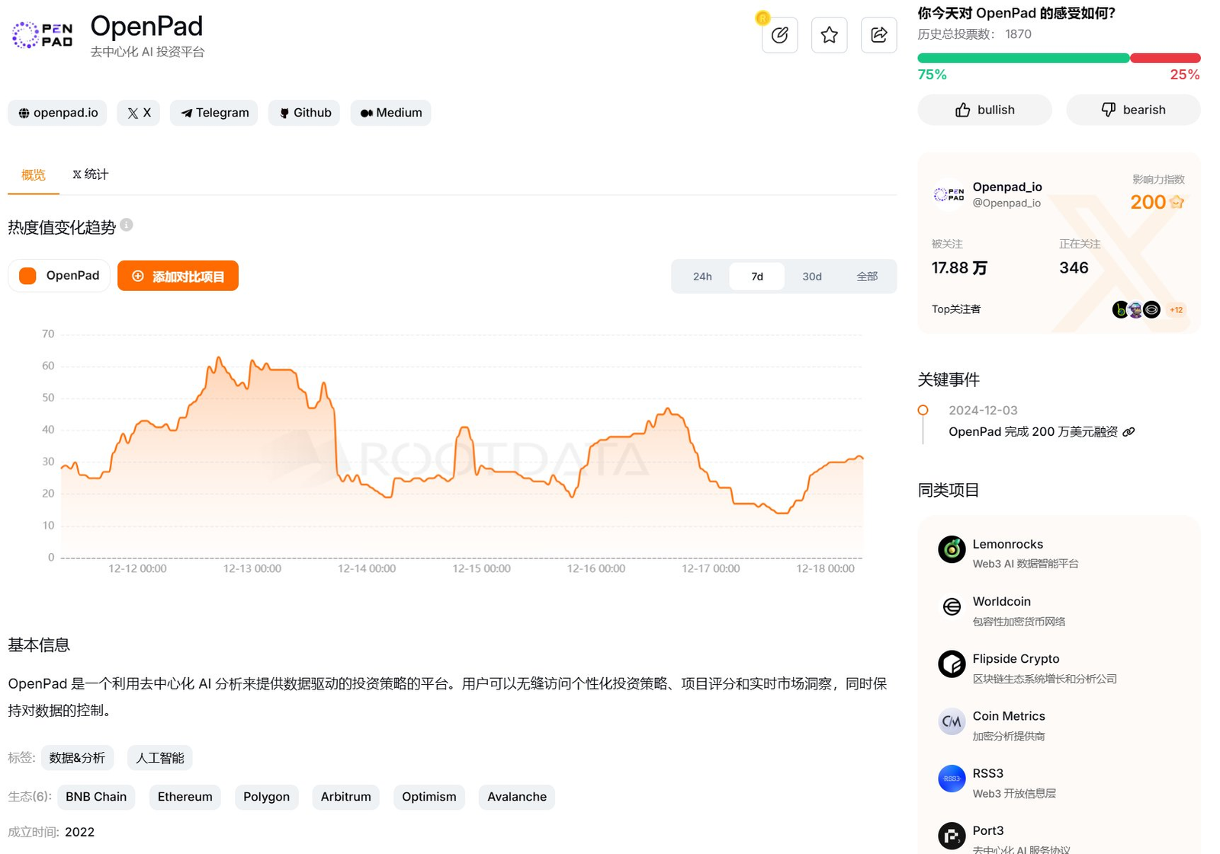Image resolution: width=1220 pixels, height=854 pixels.
Task: Click the Coin Metrics project name
Action: pos(1009,716)
